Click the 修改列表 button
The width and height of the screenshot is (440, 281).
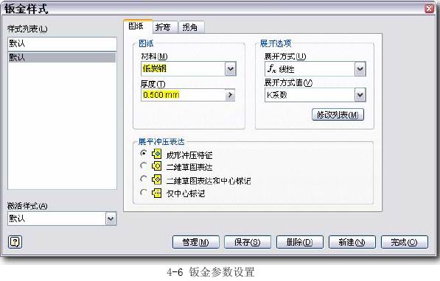(x=338, y=115)
